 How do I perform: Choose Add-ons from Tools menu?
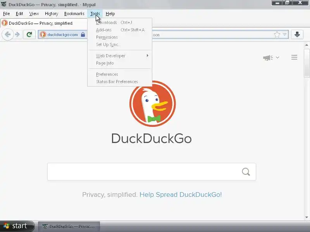[120, 30]
